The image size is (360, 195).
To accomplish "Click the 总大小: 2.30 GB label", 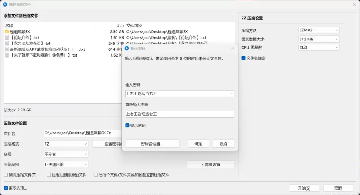I will click(18, 110).
